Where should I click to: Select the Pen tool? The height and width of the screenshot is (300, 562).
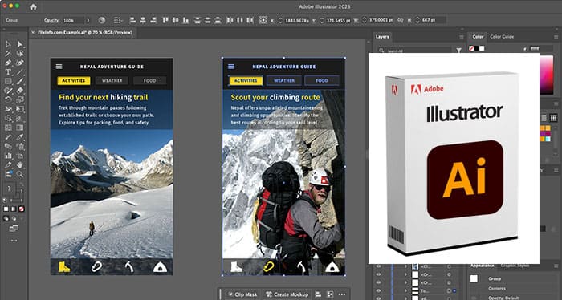click(8, 63)
